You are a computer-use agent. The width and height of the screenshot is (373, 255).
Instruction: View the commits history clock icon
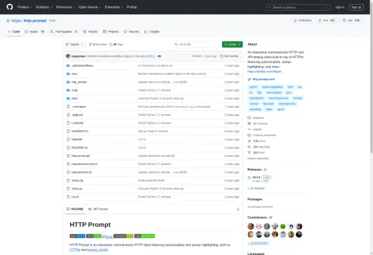(x=222, y=56)
